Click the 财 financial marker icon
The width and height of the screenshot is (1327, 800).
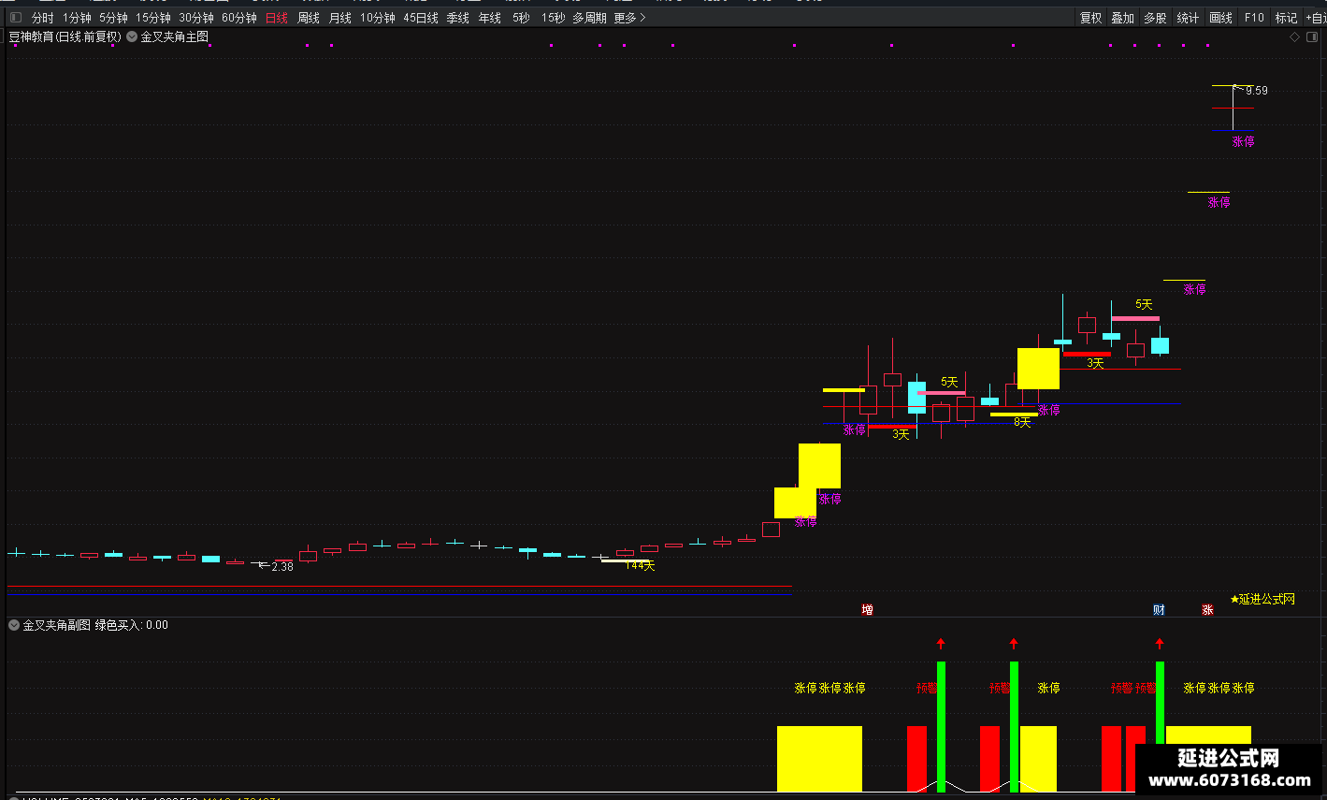(x=1159, y=610)
